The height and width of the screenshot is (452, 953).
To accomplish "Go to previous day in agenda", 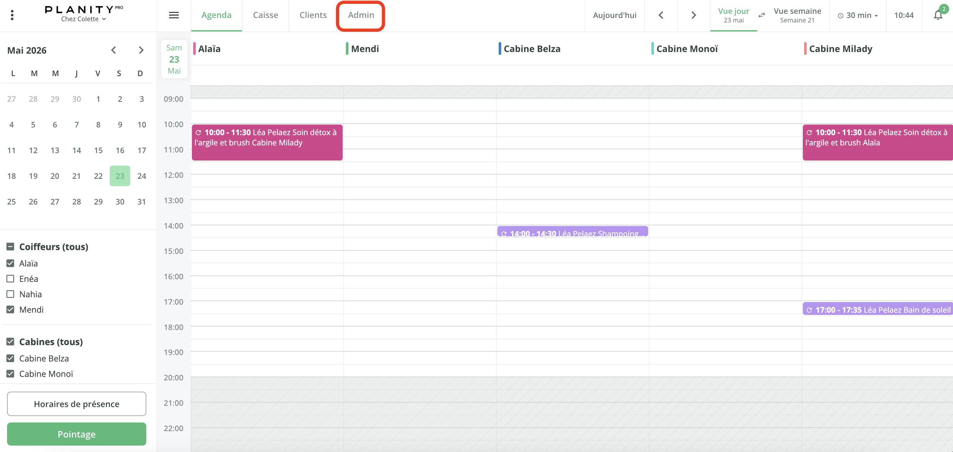I will coord(661,15).
